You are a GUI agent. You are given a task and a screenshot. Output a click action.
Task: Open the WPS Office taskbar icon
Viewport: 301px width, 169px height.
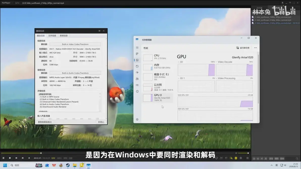tap(54, 165)
